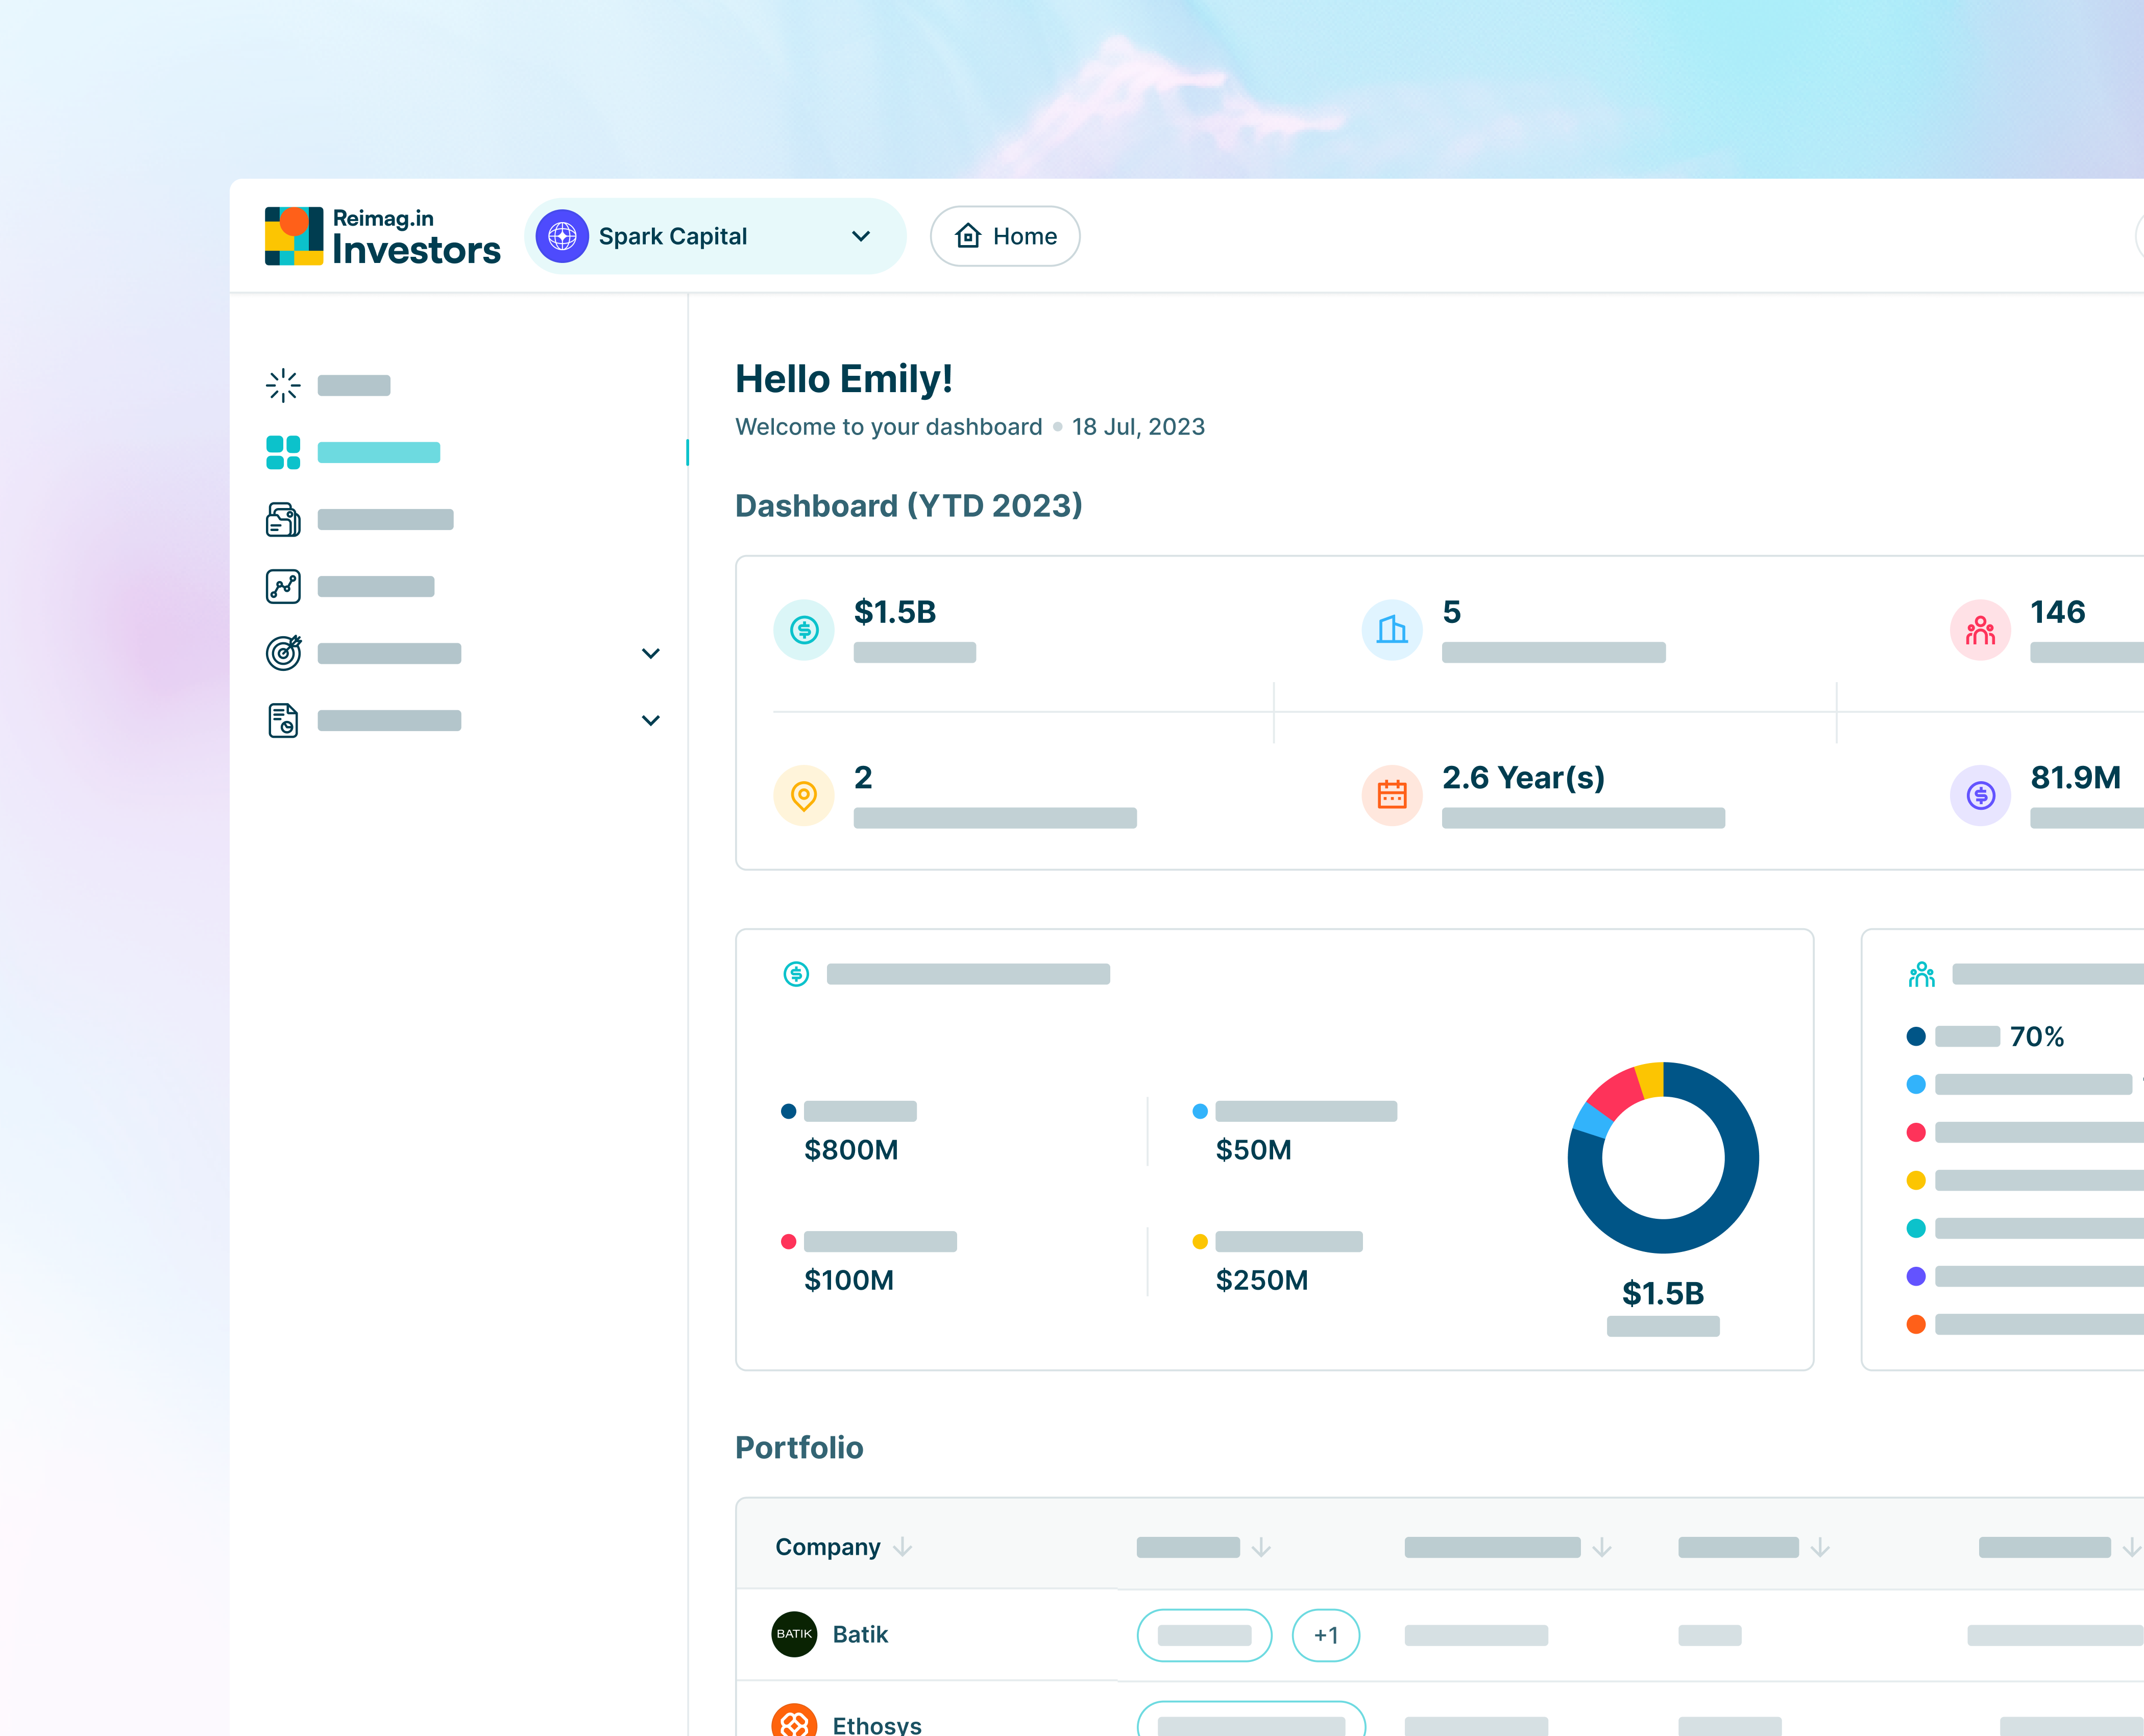Select the active dashboard grid icon
The height and width of the screenshot is (1736, 2144).
point(283,452)
